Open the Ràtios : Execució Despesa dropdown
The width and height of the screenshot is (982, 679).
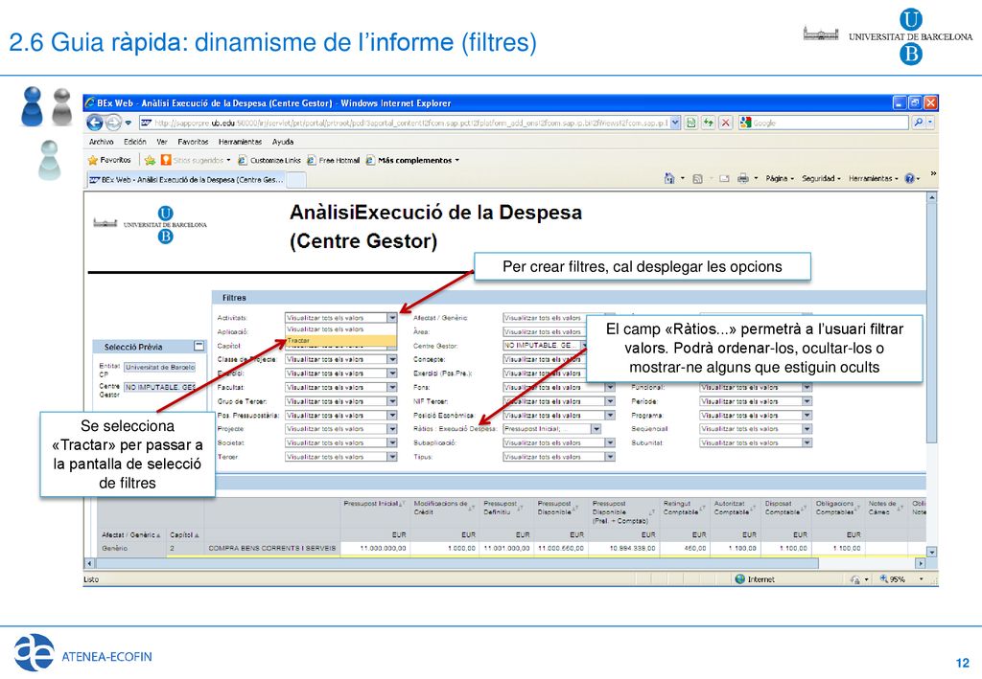pyautogui.click(x=596, y=429)
